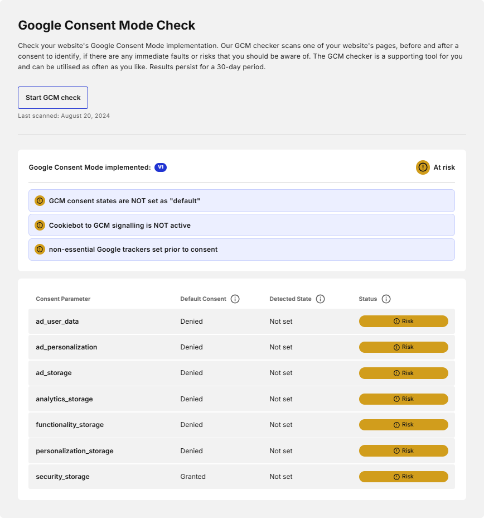Click the Status column header text
Image resolution: width=484 pixels, height=518 pixels.
(368, 299)
